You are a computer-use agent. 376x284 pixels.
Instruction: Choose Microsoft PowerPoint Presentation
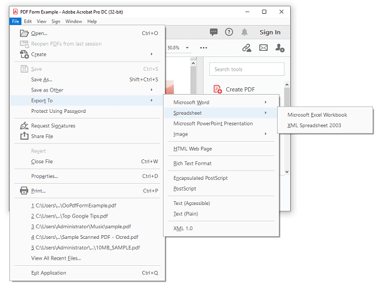click(221, 124)
